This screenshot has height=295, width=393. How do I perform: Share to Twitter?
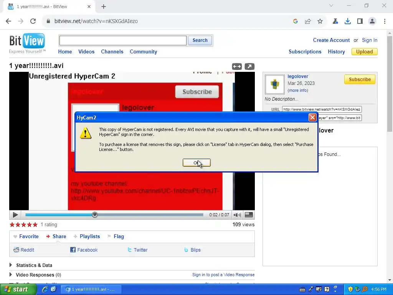138,250
